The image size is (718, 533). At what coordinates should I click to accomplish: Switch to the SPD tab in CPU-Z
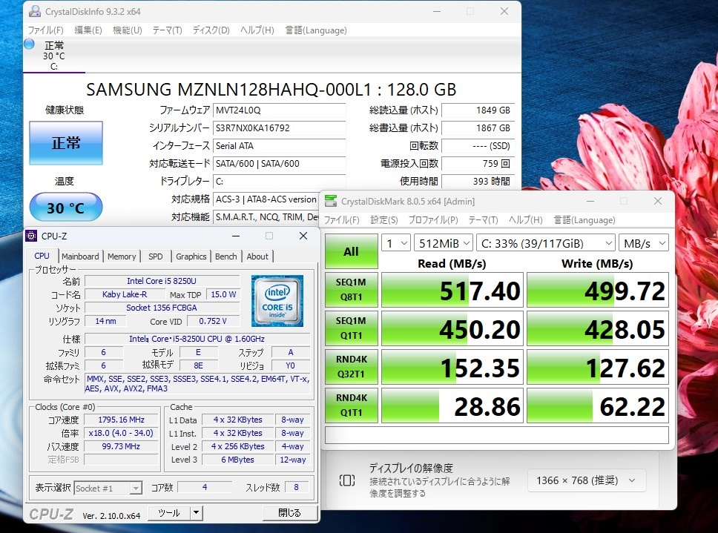click(x=156, y=256)
